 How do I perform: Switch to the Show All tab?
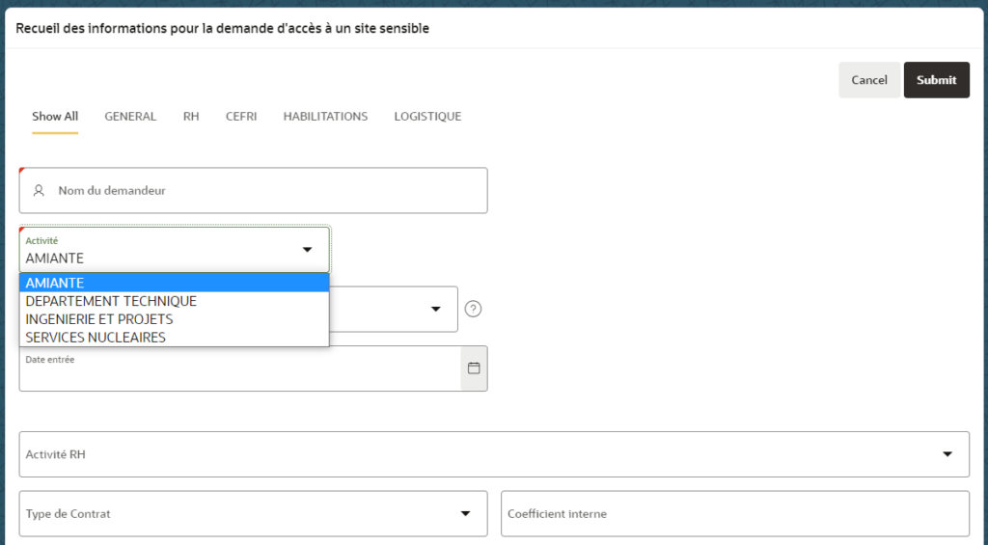[55, 117]
